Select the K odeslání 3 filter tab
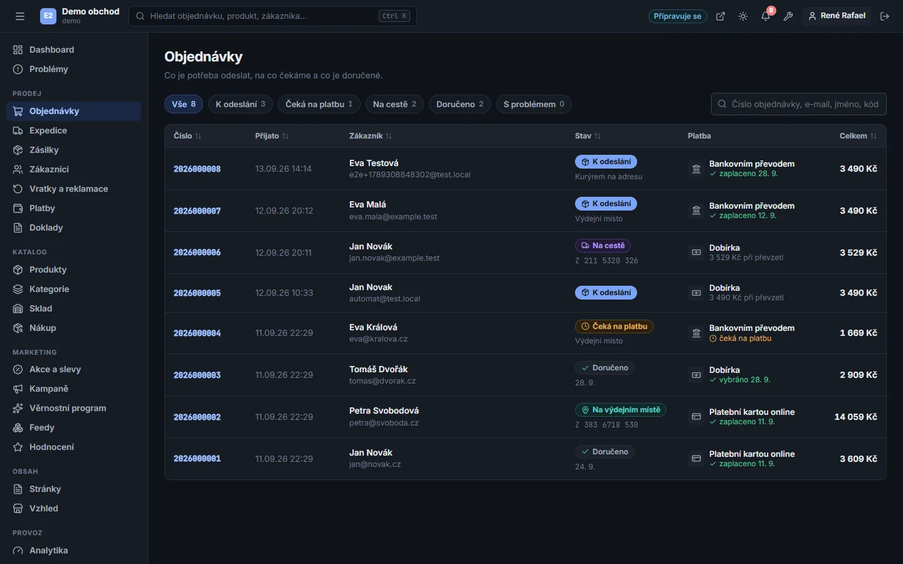 (240, 104)
